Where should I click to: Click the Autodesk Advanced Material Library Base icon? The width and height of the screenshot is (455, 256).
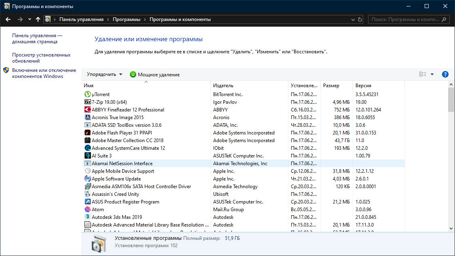[x=88, y=225]
